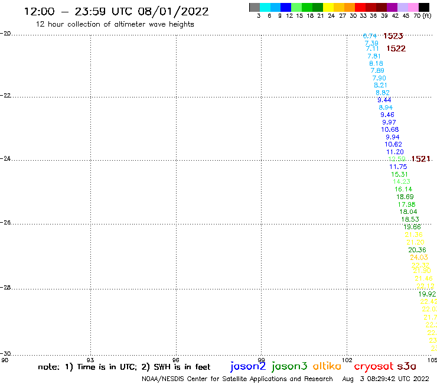Click the latitude axis label -26

5,223
